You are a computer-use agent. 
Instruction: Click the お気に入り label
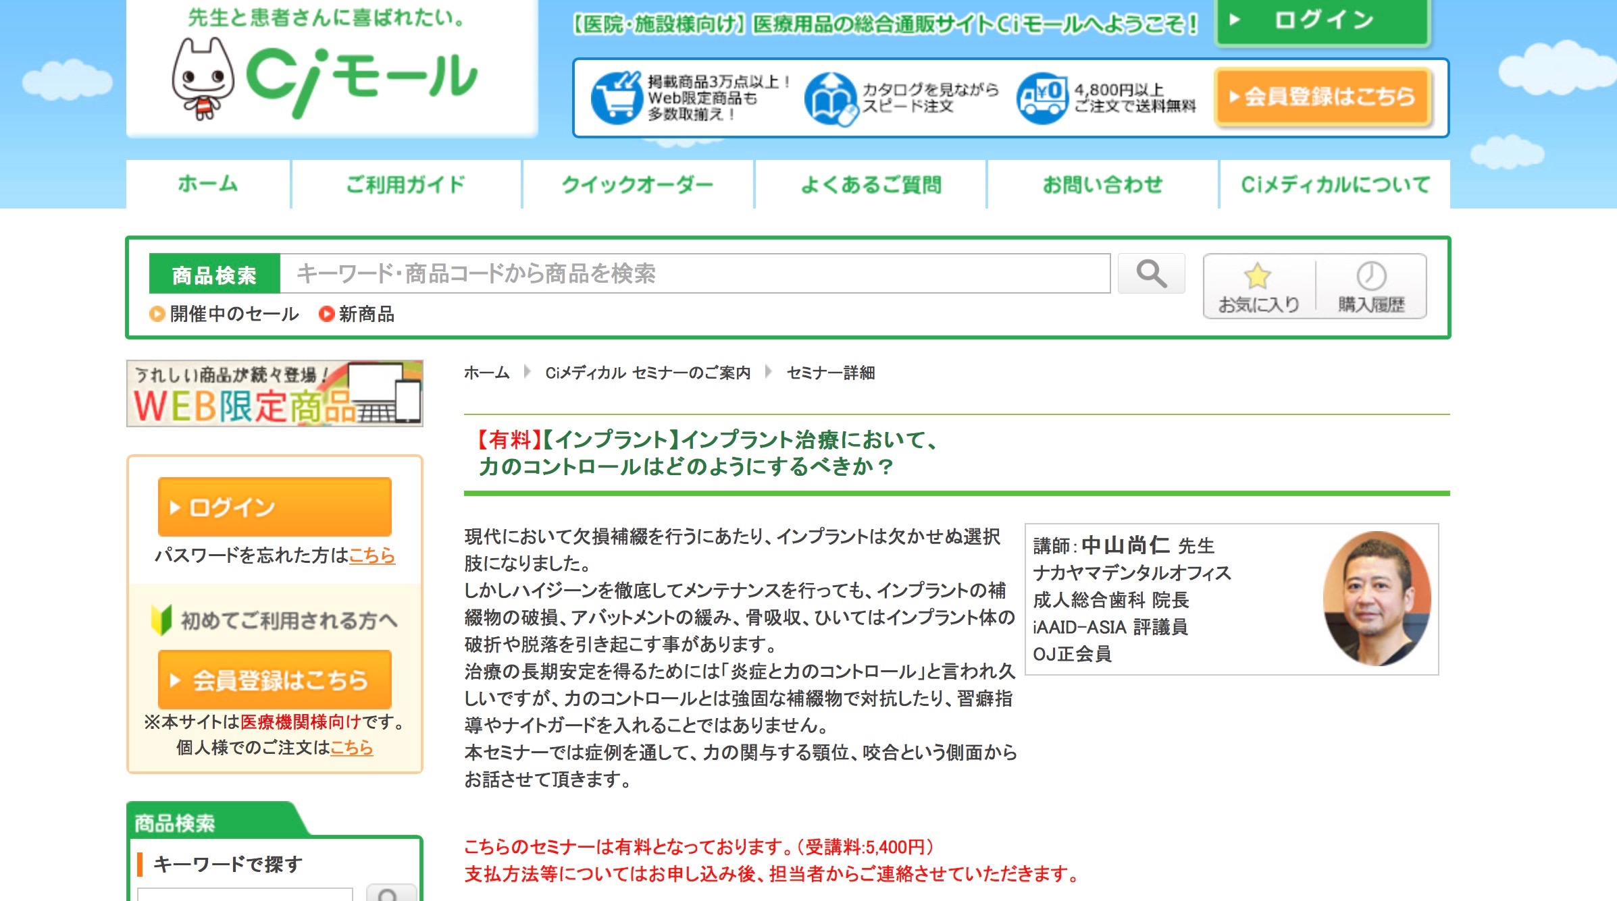pyautogui.click(x=1259, y=305)
